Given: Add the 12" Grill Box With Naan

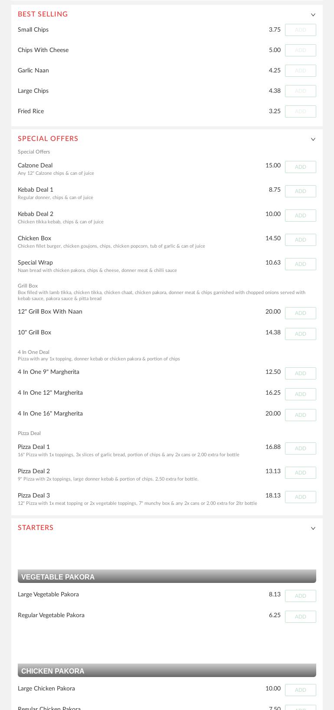Looking at the screenshot, I should click(x=300, y=313).
